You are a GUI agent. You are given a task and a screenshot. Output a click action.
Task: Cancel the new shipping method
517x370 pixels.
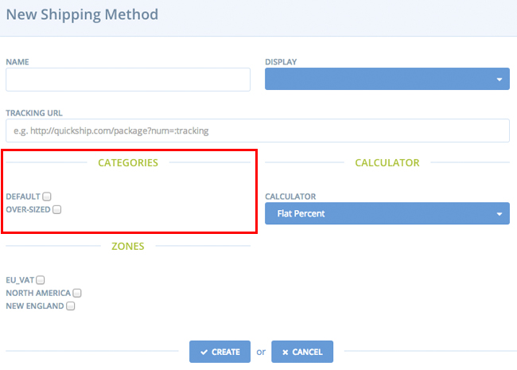tap(302, 352)
